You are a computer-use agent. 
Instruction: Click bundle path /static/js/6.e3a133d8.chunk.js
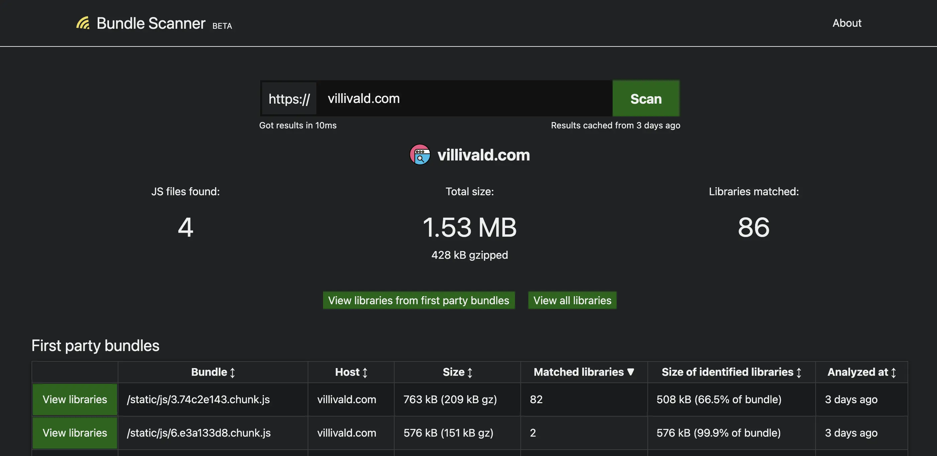(199, 433)
